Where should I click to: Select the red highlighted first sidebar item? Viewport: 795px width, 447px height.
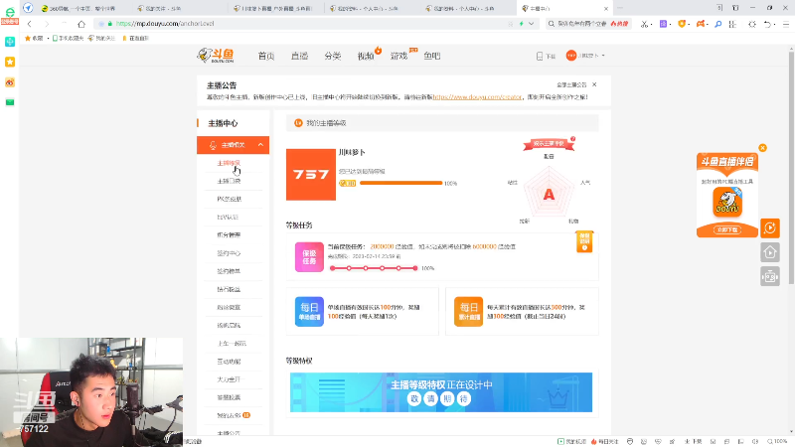[x=229, y=163]
